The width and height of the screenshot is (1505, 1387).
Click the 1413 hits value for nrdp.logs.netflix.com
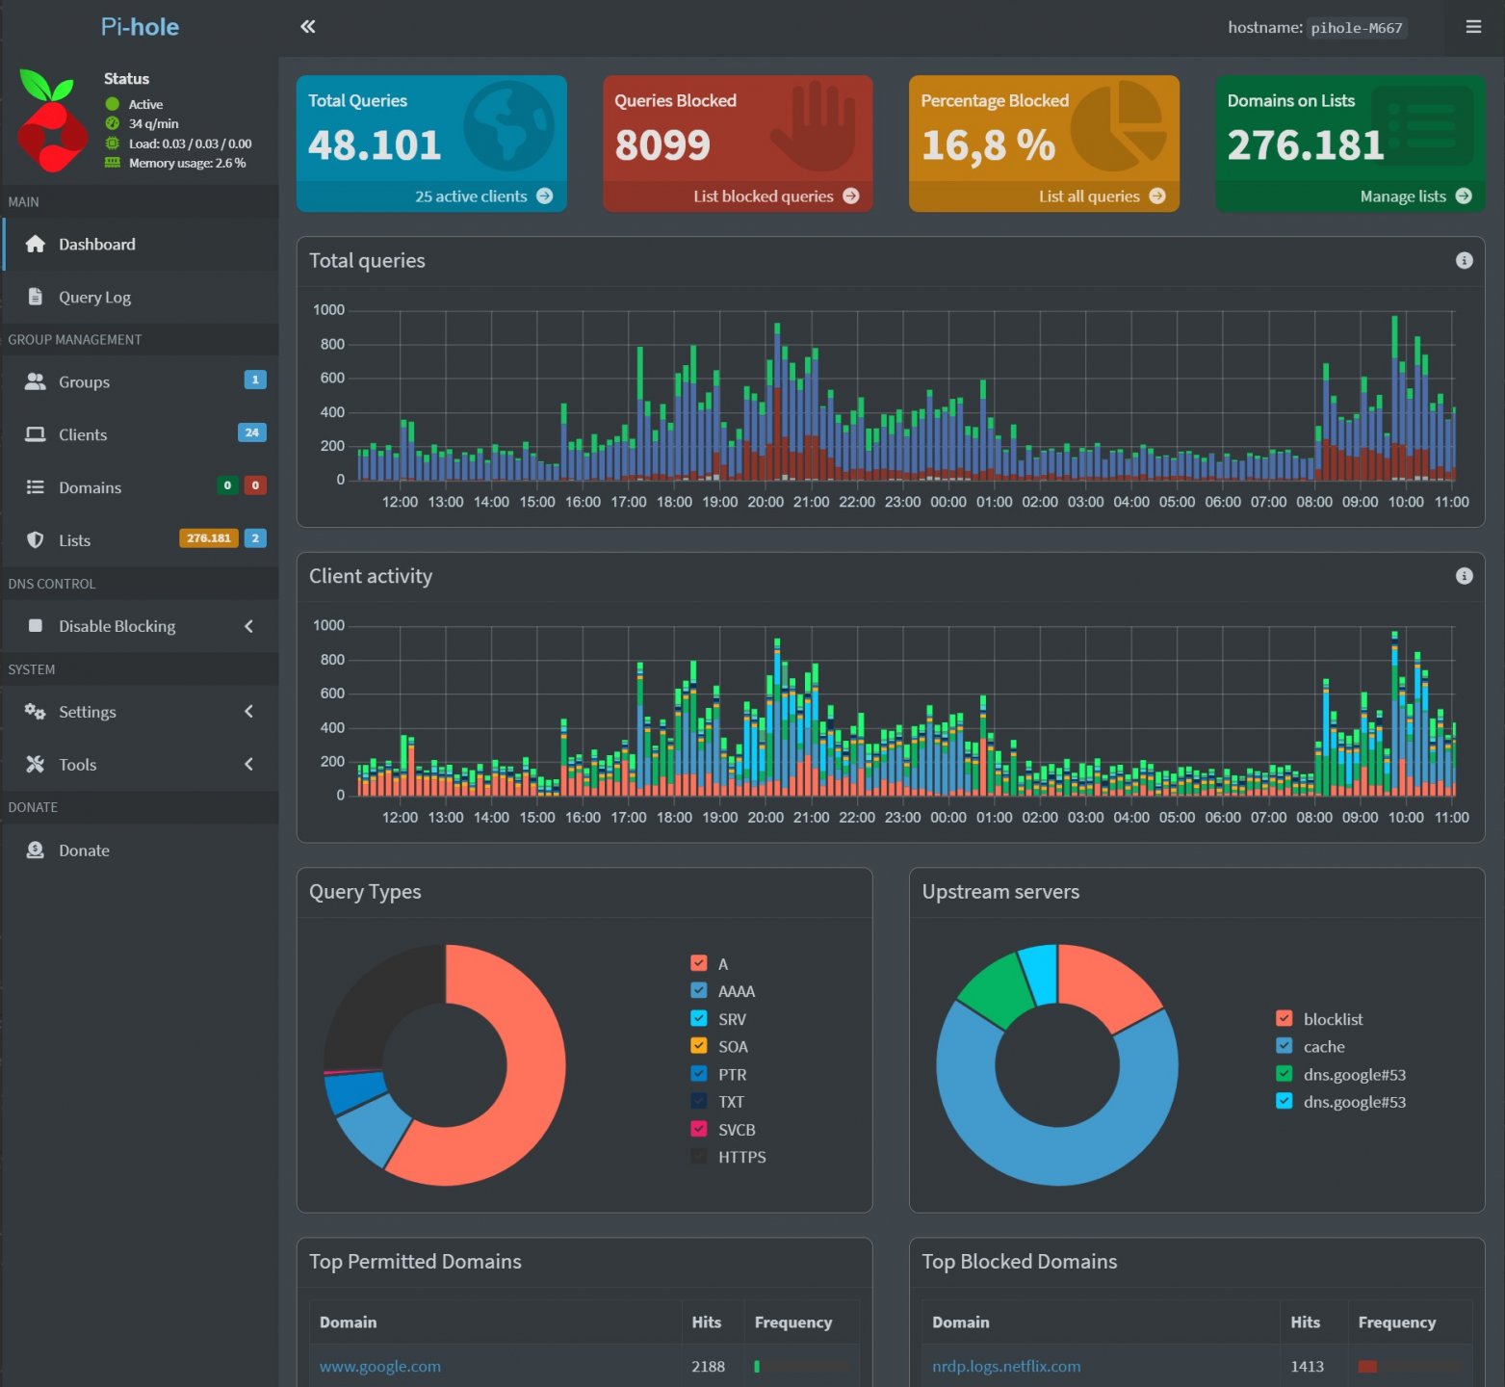(x=1307, y=1367)
